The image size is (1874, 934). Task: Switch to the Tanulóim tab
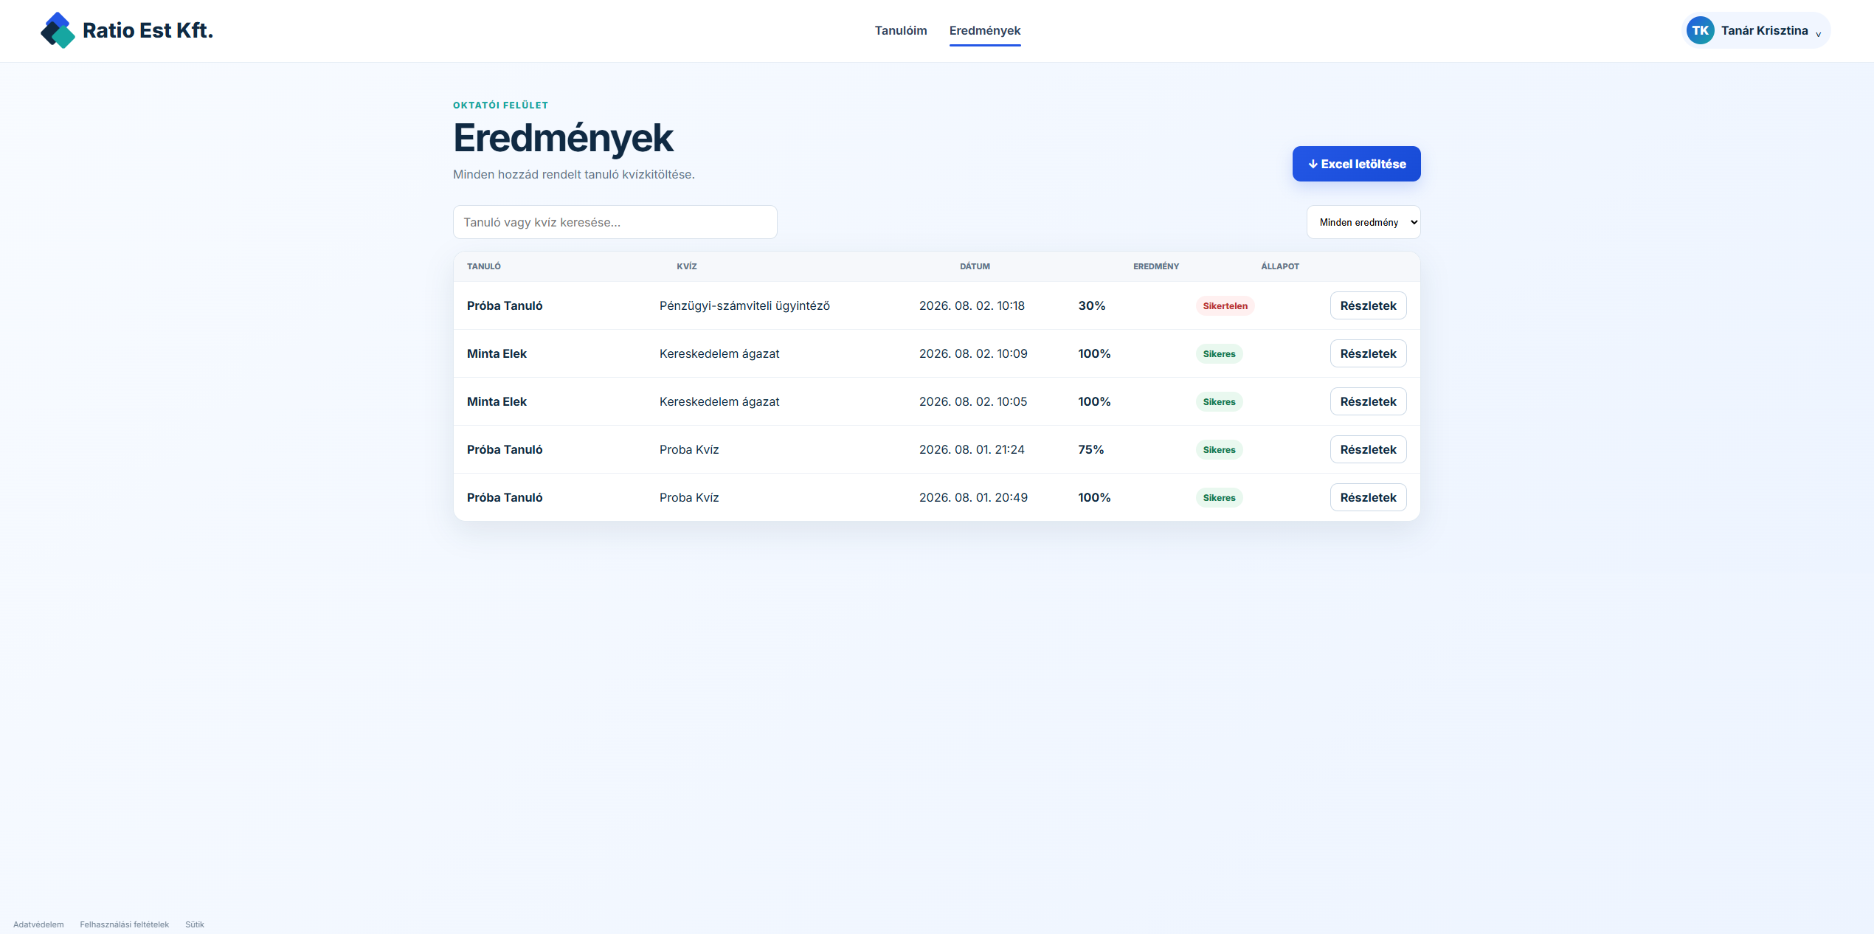(x=901, y=30)
